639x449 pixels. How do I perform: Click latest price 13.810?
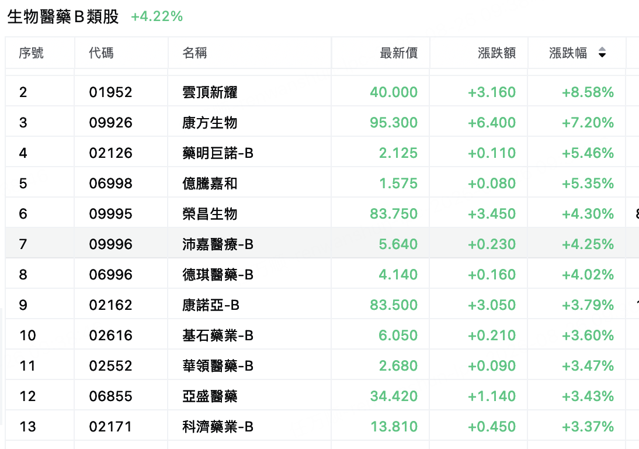click(x=394, y=427)
